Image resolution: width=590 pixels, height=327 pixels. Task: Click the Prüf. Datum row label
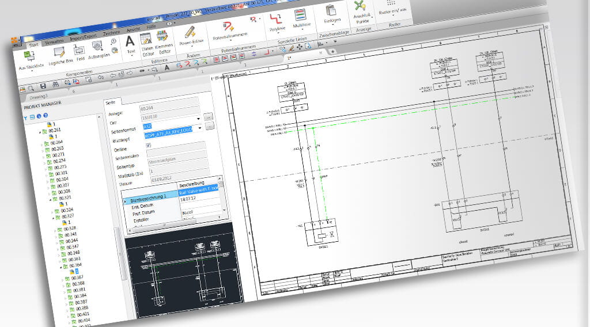(143, 214)
